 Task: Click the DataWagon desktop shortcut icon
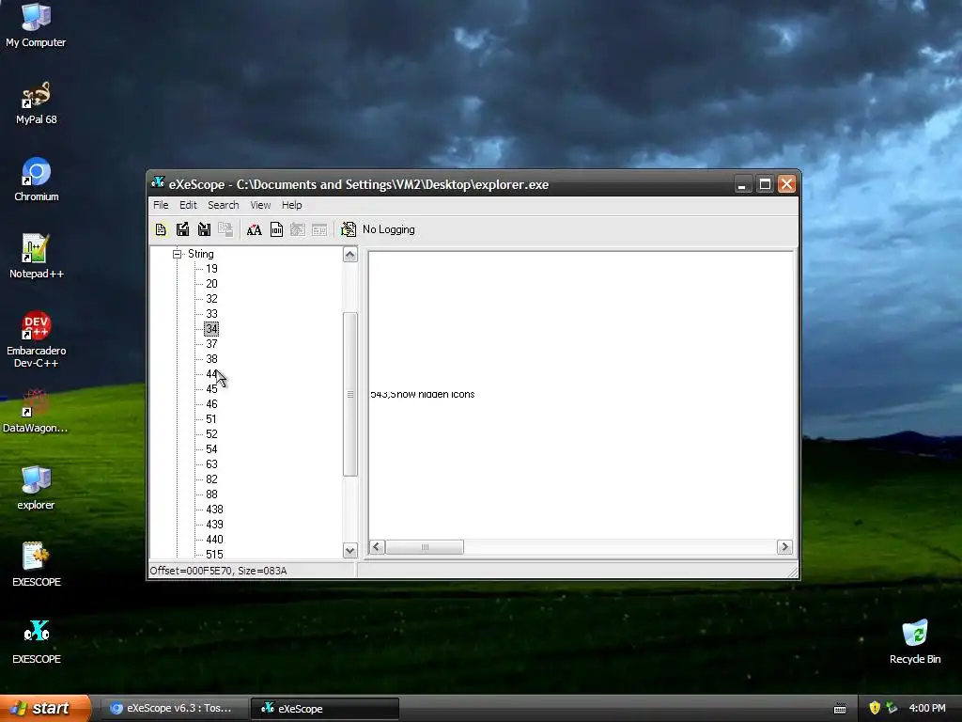point(37,412)
